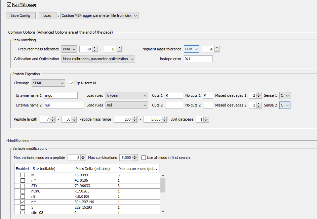Open the precursor mass tolerance PPM dropdown

(x=69, y=49)
